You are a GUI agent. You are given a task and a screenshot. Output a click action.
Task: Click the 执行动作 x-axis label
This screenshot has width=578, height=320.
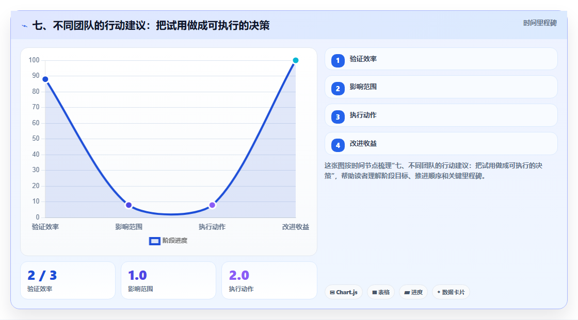click(x=212, y=227)
